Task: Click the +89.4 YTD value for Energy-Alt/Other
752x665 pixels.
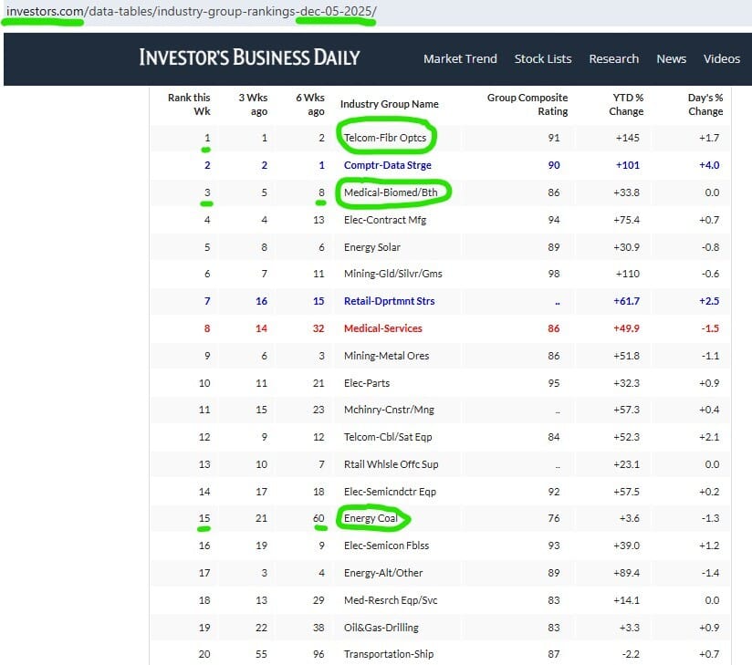Action: pyautogui.click(x=626, y=573)
